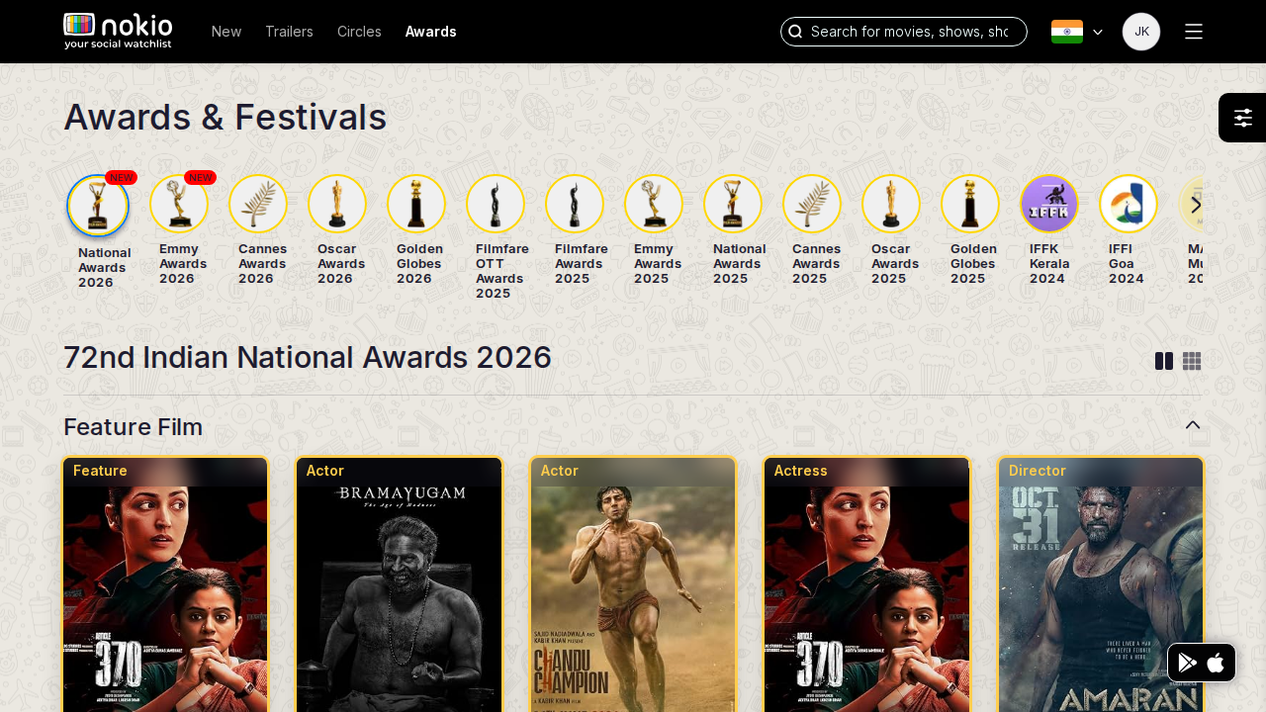Image resolution: width=1266 pixels, height=712 pixels.
Task: Switch to two-column large card view
Action: 1164,362
